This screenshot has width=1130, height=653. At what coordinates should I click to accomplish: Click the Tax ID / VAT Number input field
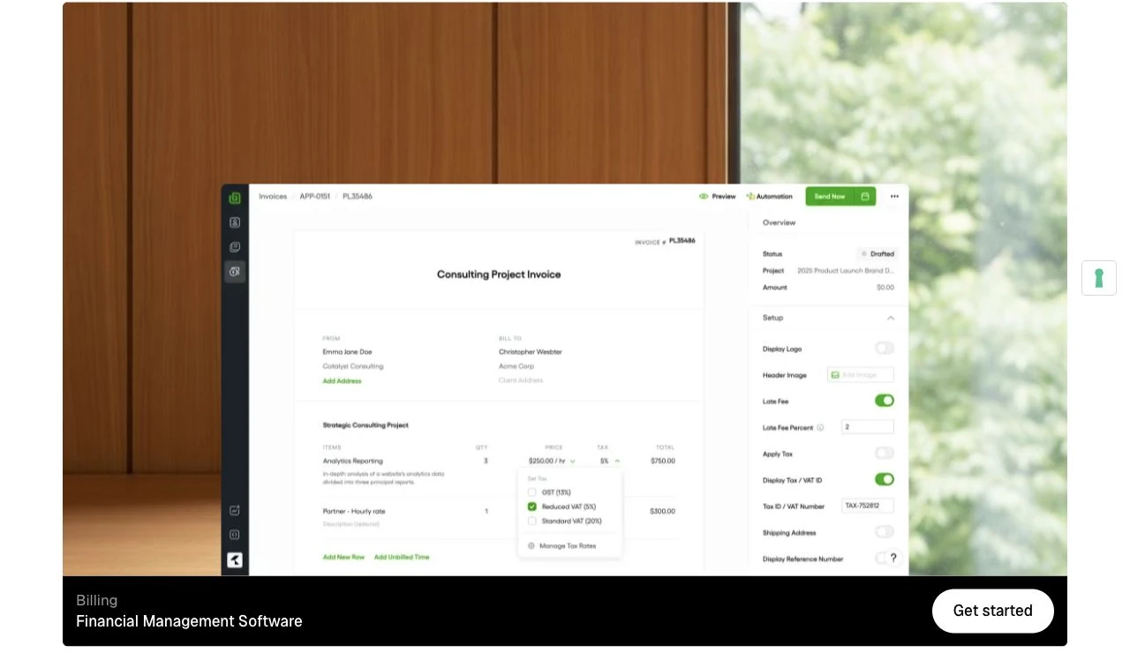pos(868,506)
